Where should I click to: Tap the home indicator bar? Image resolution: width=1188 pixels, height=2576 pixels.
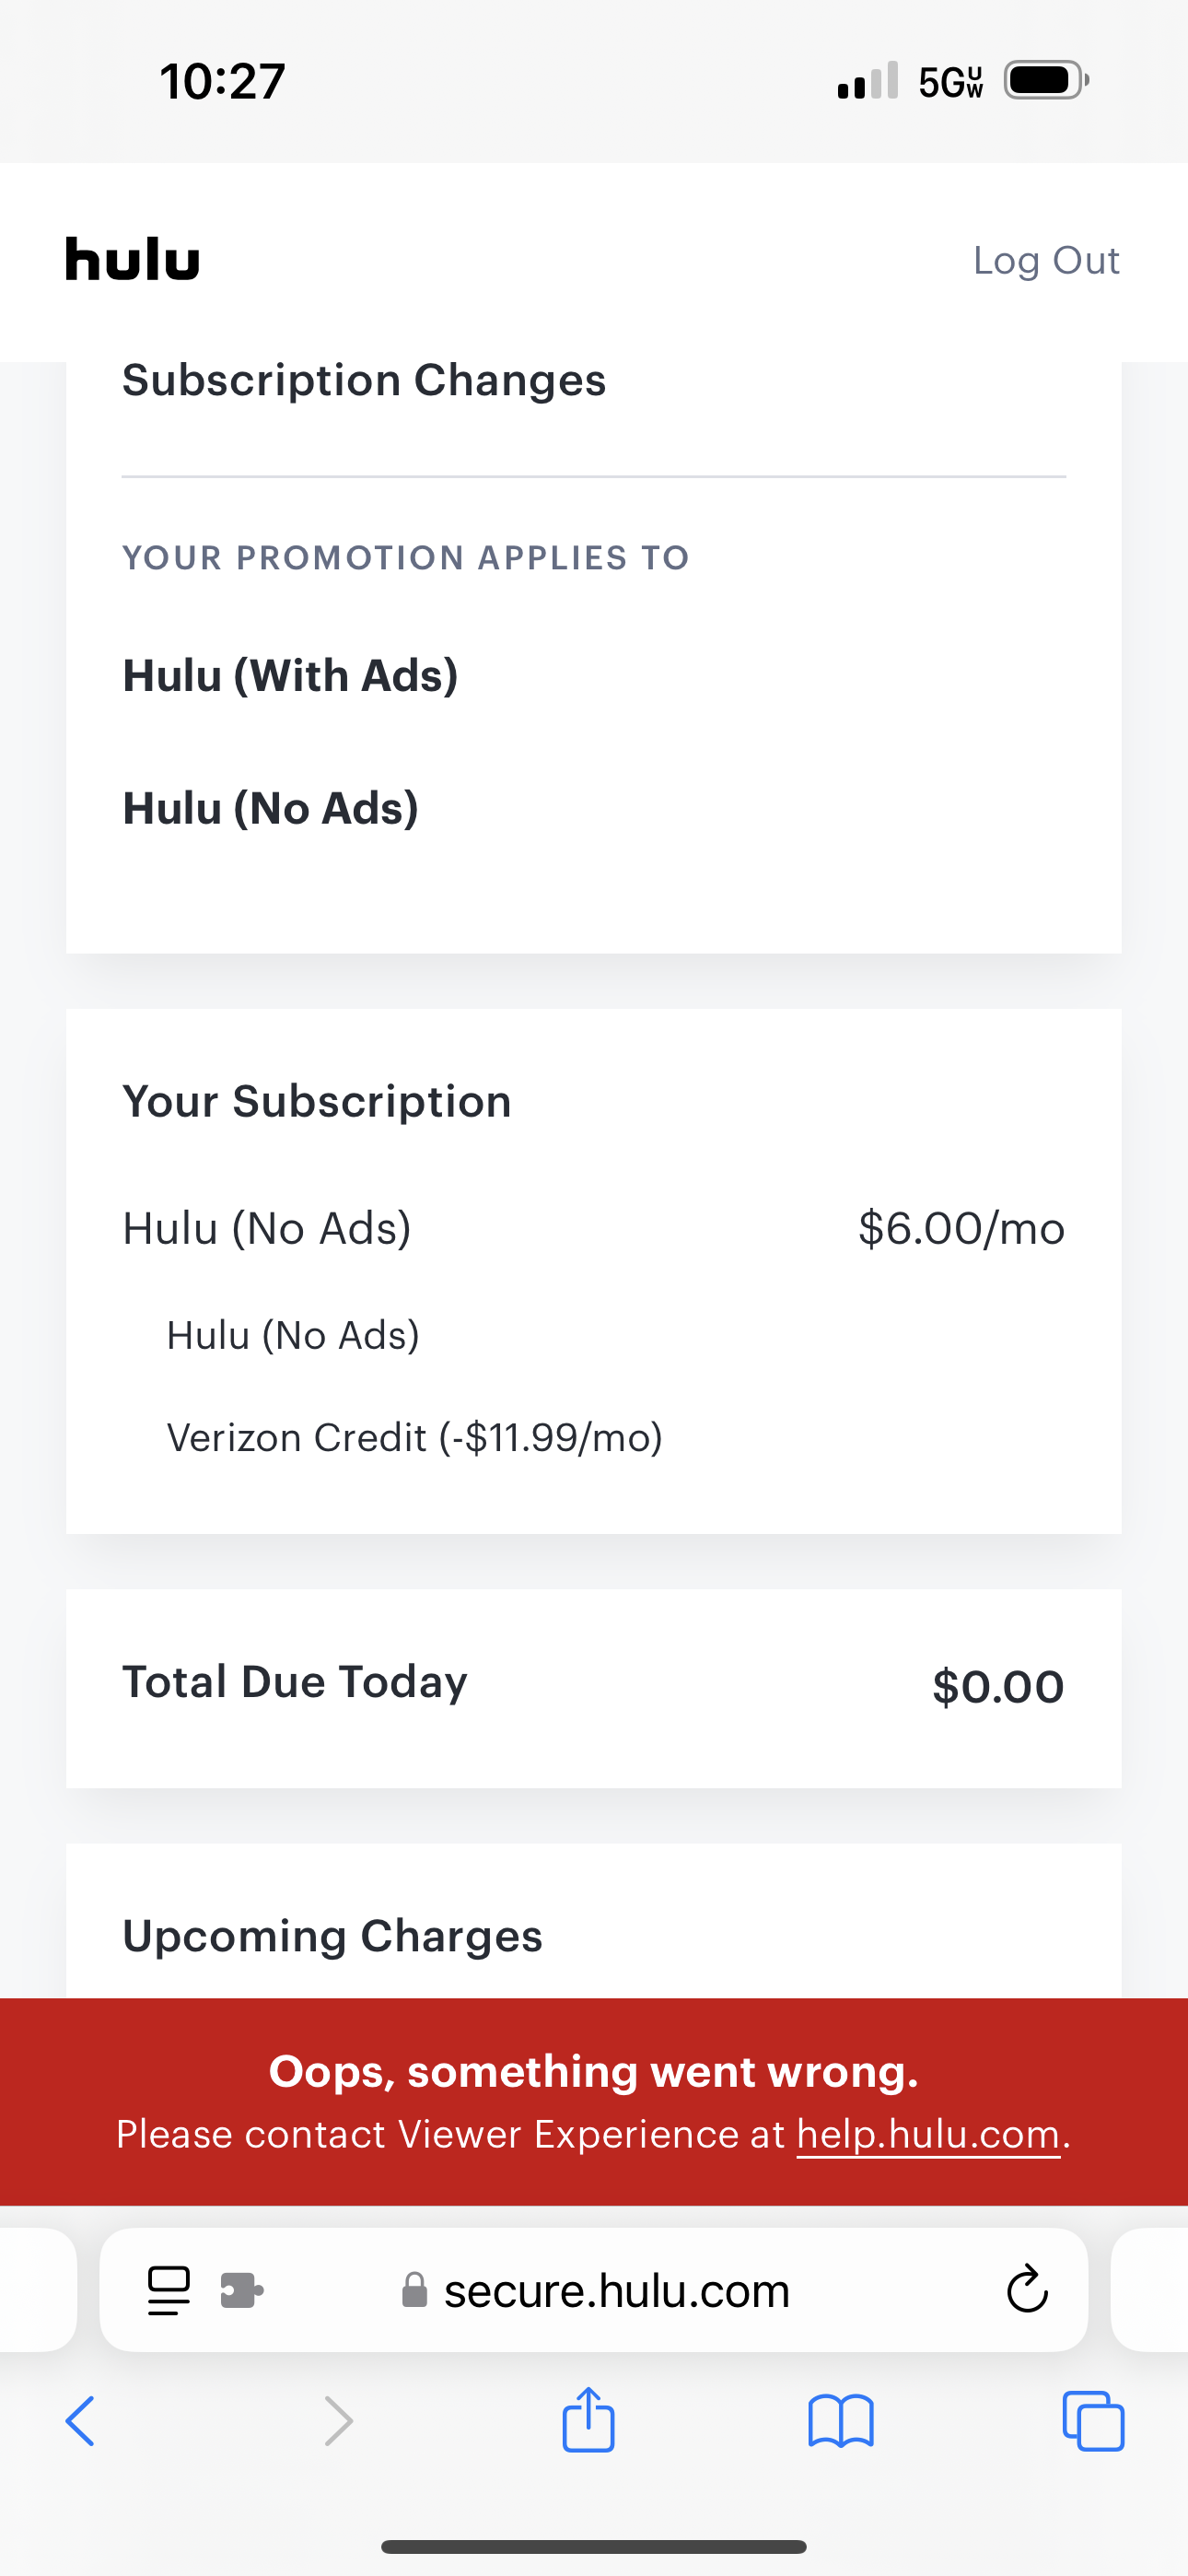point(594,2546)
